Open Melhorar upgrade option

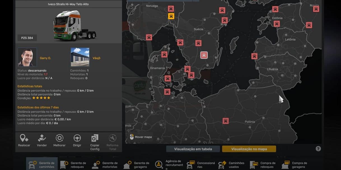[x=59, y=138]
